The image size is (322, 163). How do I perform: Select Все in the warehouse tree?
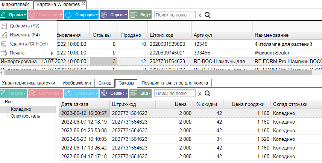(x=9, y=102)
